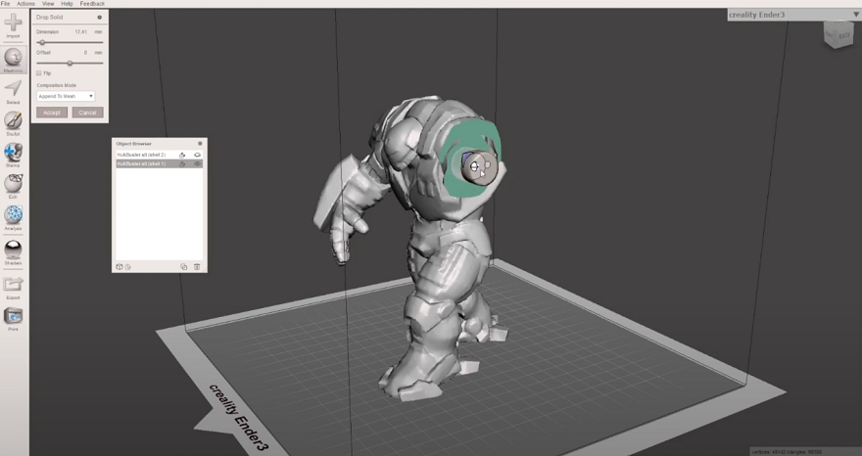Open the Help menu
862x456 pixels.
[x=67, y=4]
